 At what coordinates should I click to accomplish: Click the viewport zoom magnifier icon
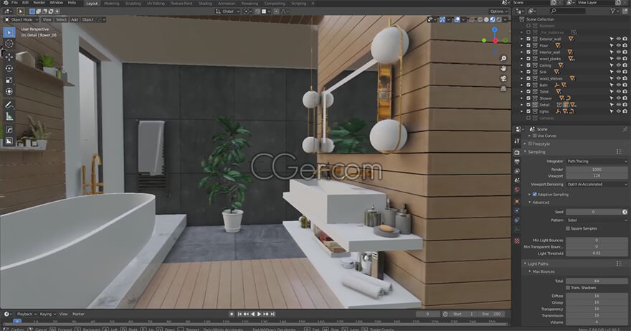503,59
